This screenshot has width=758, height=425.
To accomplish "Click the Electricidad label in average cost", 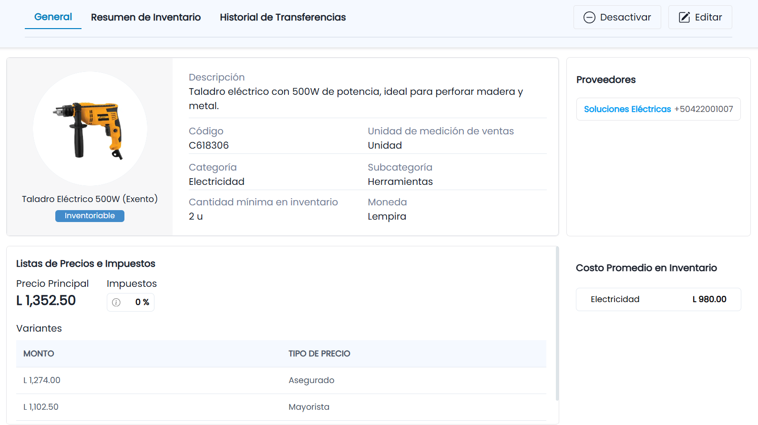I will (x=615, y=299).
